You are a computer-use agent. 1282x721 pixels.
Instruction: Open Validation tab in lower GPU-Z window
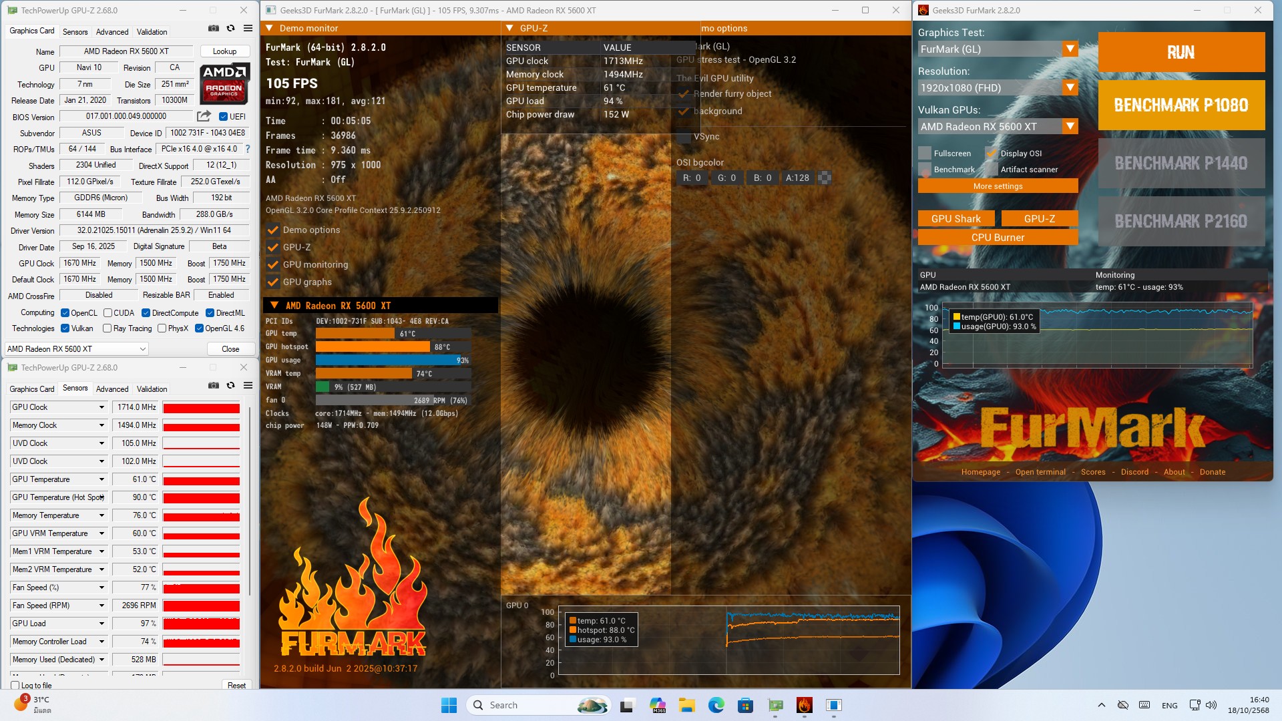pos(152,389)
